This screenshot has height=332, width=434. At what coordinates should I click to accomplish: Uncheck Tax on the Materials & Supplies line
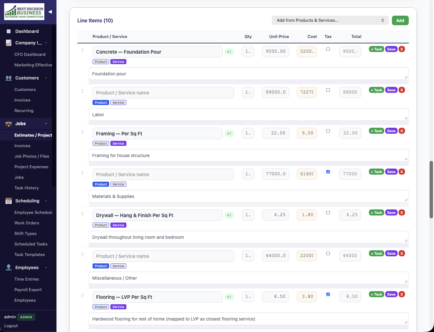[328, 172]
